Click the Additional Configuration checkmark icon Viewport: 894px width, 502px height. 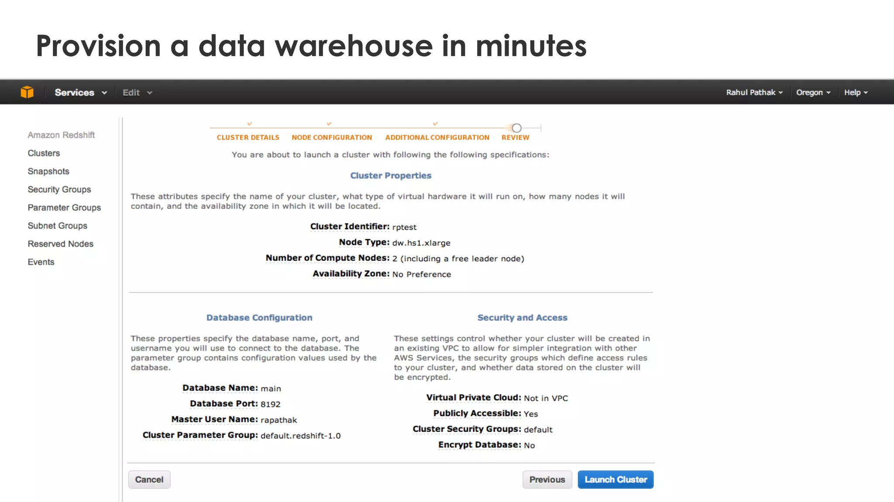[435, 124]
